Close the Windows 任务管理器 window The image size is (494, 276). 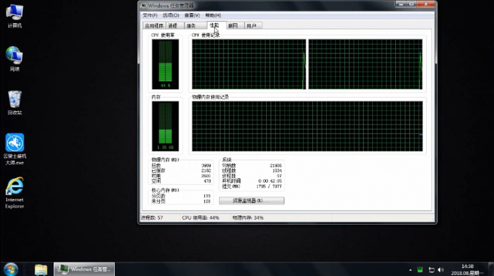(425, 4)
